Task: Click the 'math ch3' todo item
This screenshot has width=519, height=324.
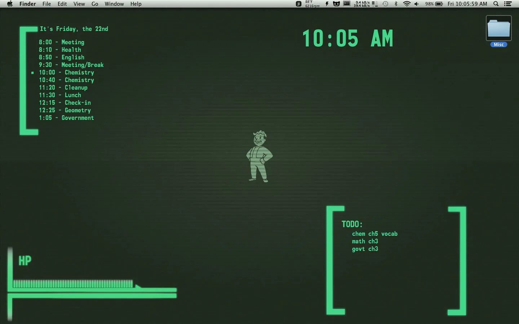Action: (x=365, y=241)
